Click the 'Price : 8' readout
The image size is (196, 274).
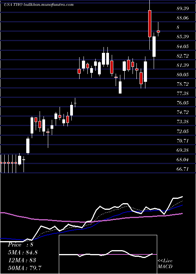click(20, 245)
